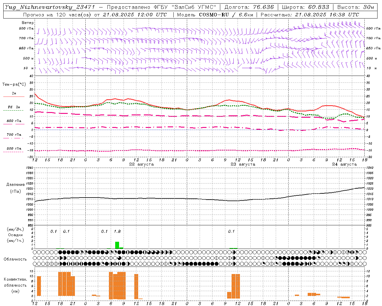Viewport: 382px width, 306px height.
Task: Click the 850 гПа temperature legend entry
Action: (x=14, y=121)
